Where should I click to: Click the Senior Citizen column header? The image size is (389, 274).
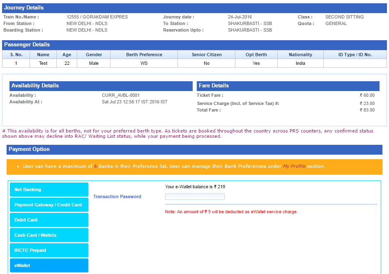point(206,55)
